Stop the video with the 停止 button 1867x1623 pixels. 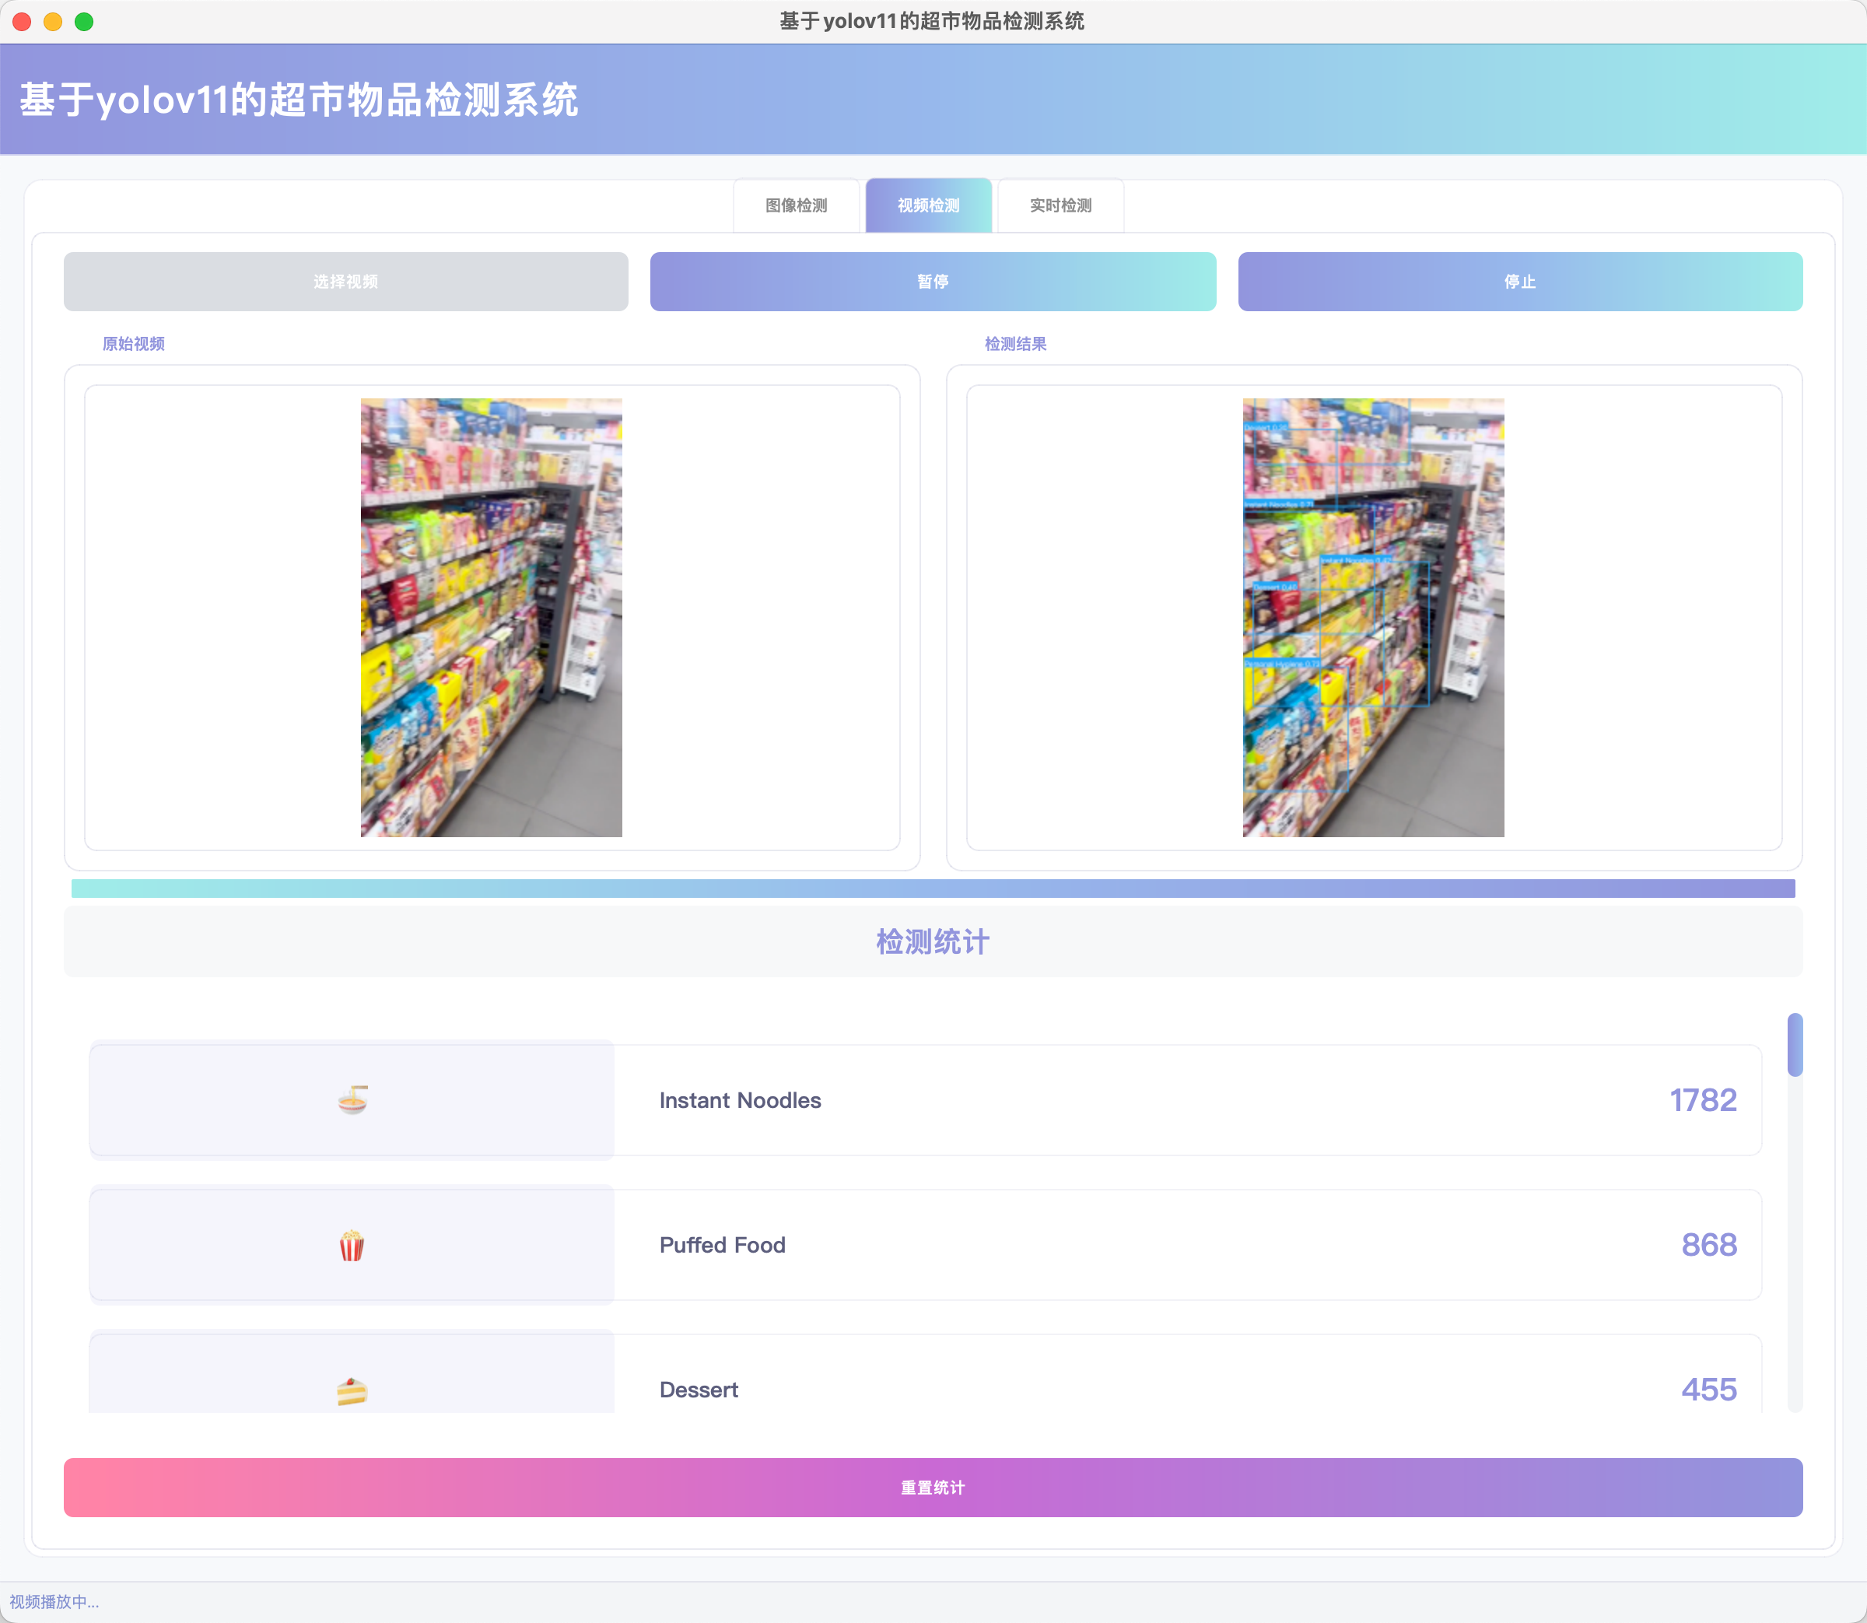[x=1519, y=282]
